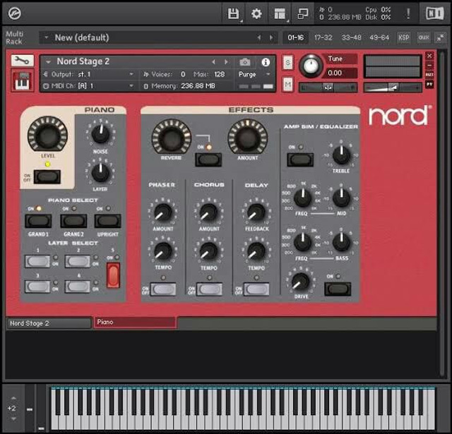Screen dimensions: 452x434
Task: Toggle the Phaser ON/OFF switch
Action: tap(163, 289)
